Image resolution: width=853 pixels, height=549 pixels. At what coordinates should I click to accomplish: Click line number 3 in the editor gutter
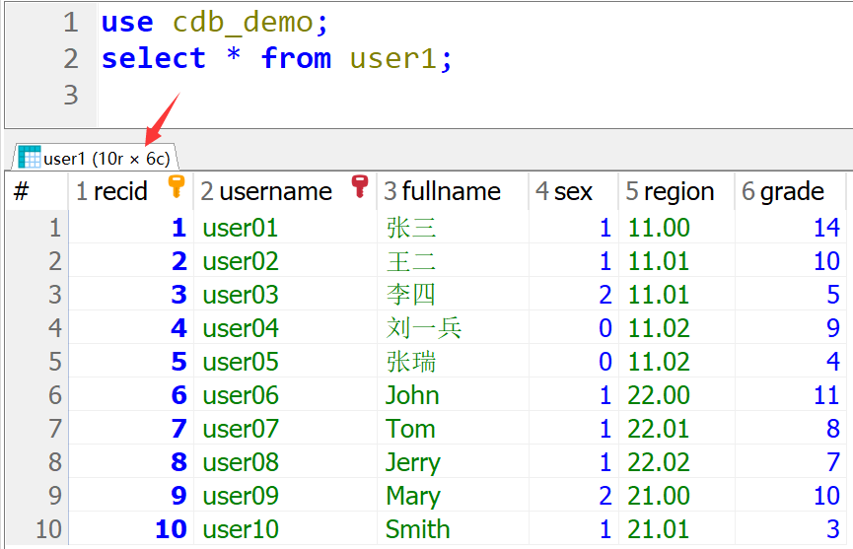point(70,95)
